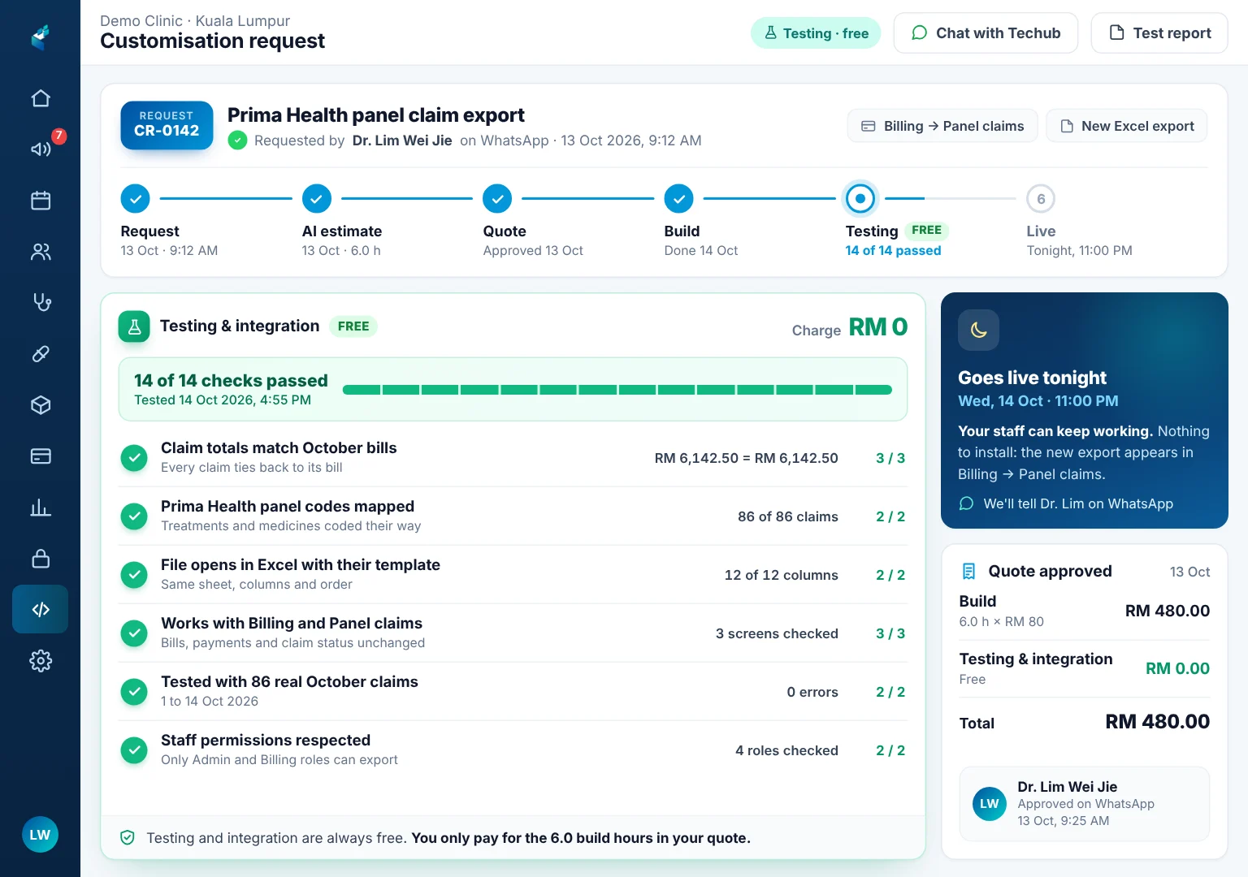
Task: Open the calendar icon in sidebar
Action: [x=41, y=201]
